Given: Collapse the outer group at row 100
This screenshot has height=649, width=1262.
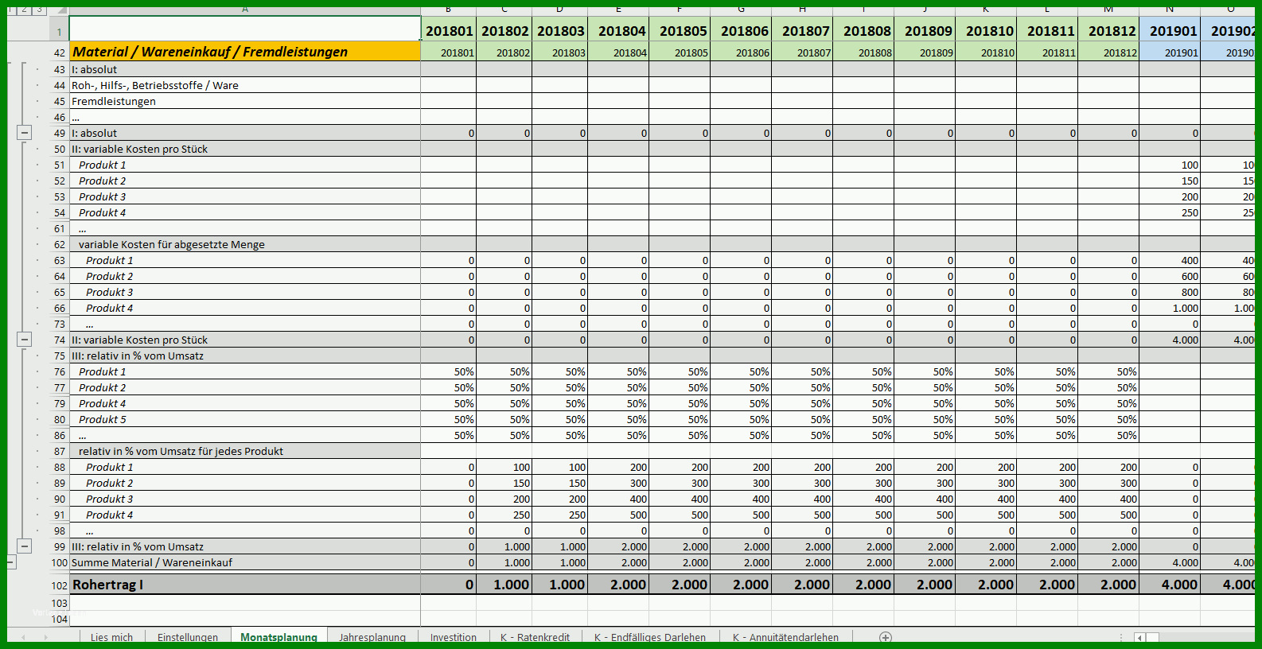Looking at the screenshot, I should (11, 562).
